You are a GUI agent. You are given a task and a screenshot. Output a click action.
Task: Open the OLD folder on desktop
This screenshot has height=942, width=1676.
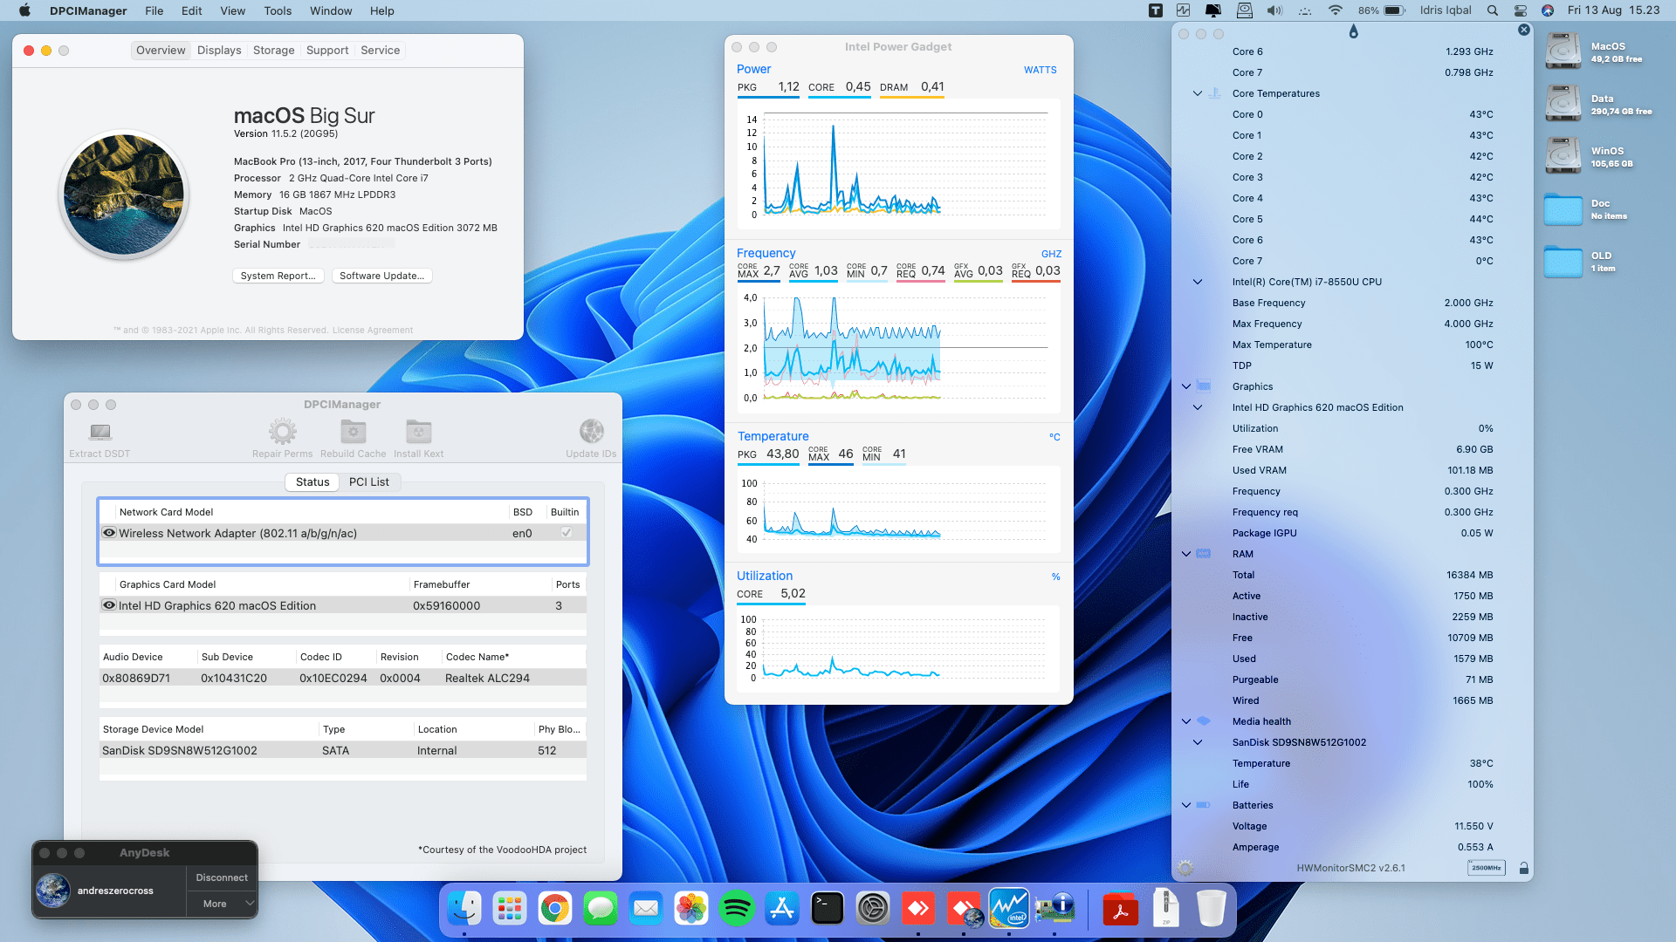coord(1563,260)
